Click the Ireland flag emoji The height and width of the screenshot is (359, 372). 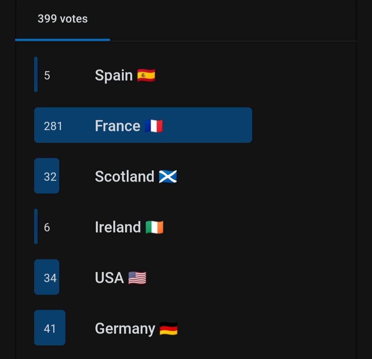pos(154,227)
